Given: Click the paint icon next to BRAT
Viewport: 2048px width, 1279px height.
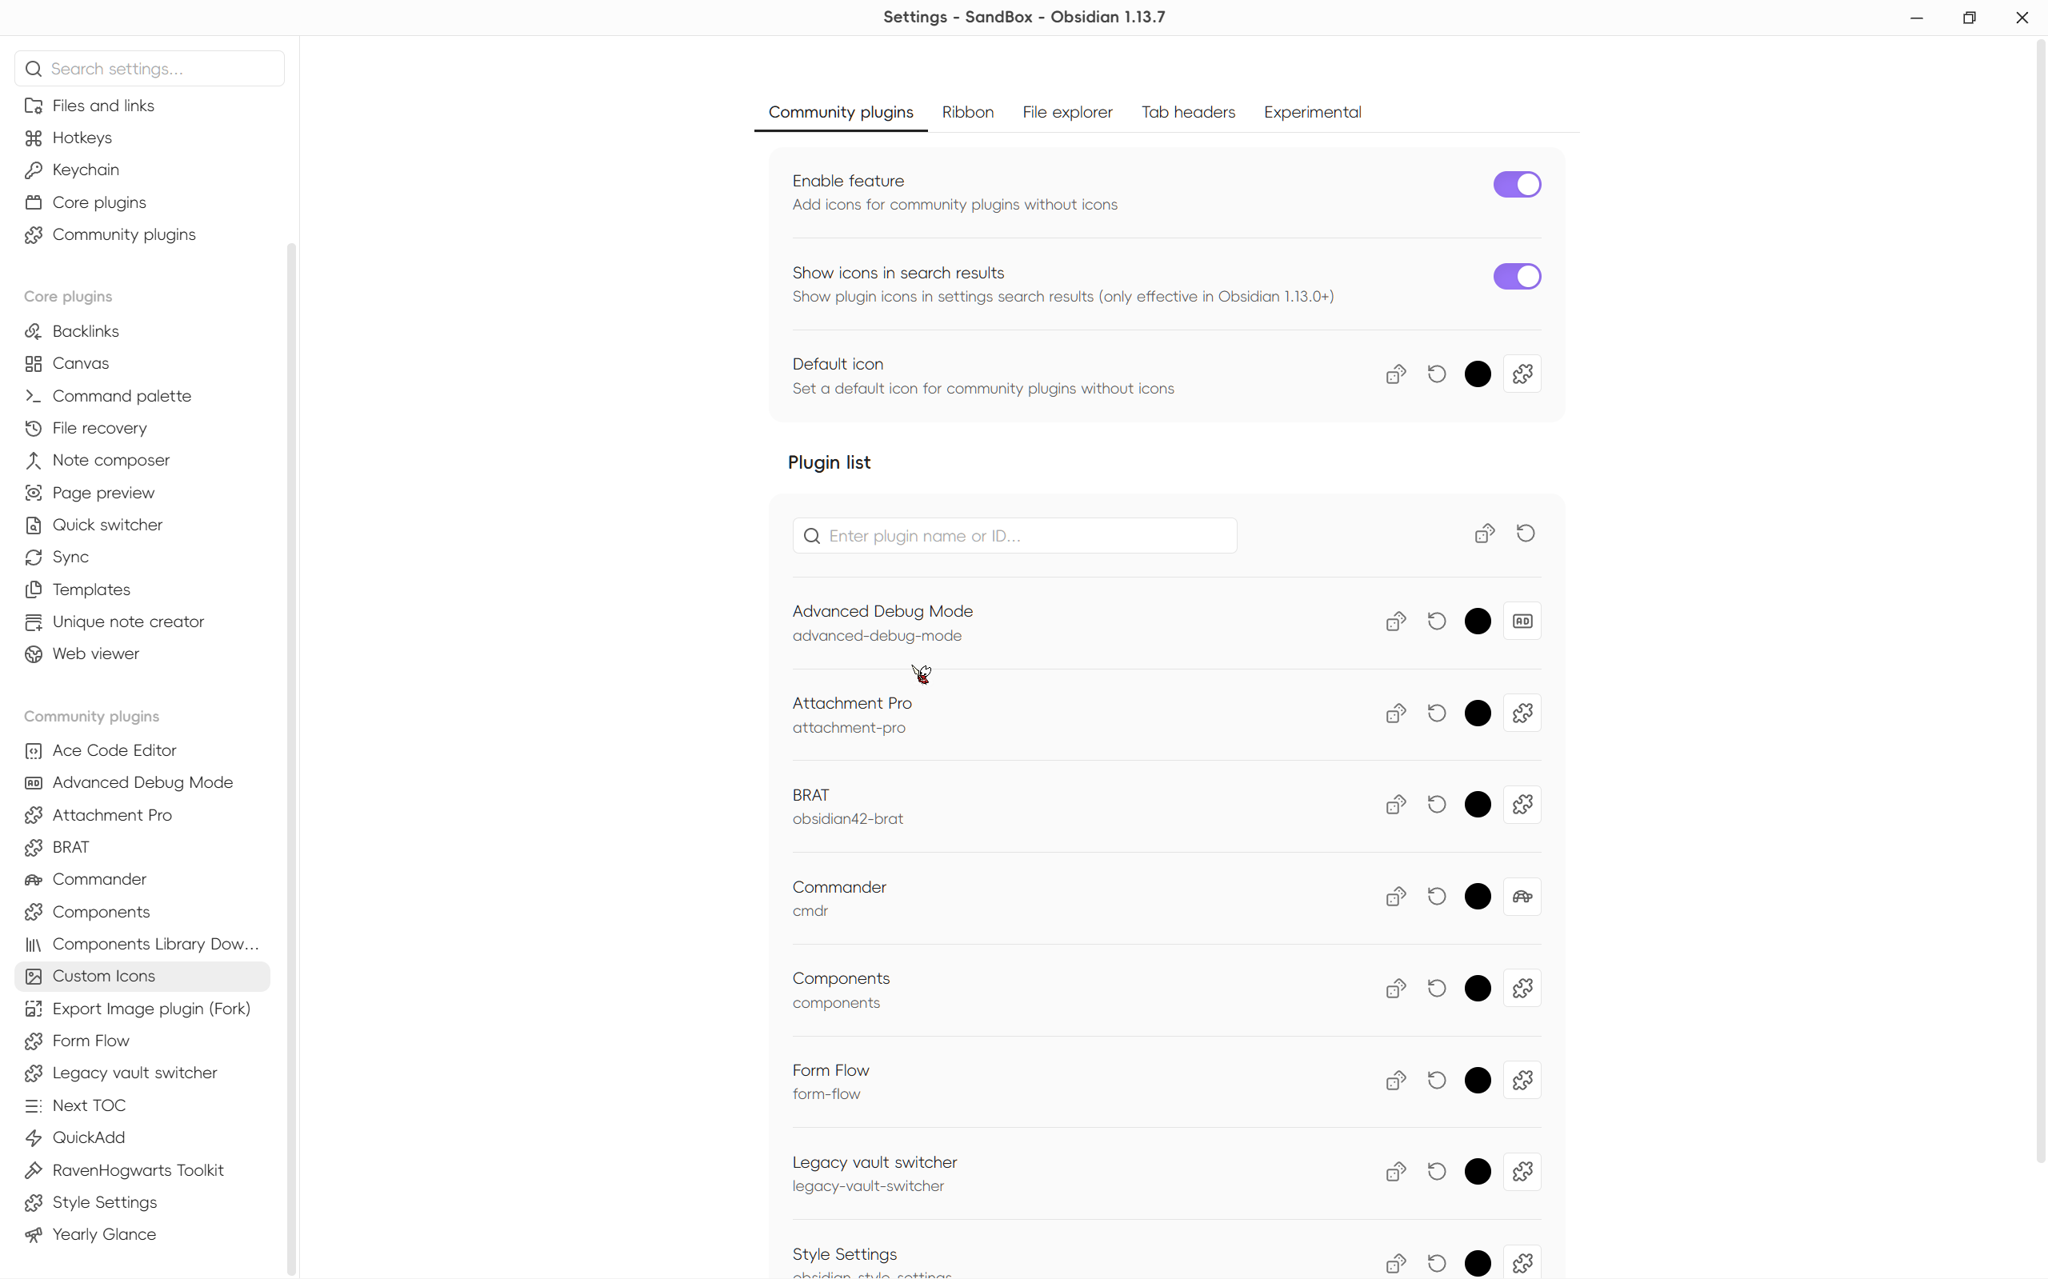Looking at the screenshot, I should coord(1396,805).
